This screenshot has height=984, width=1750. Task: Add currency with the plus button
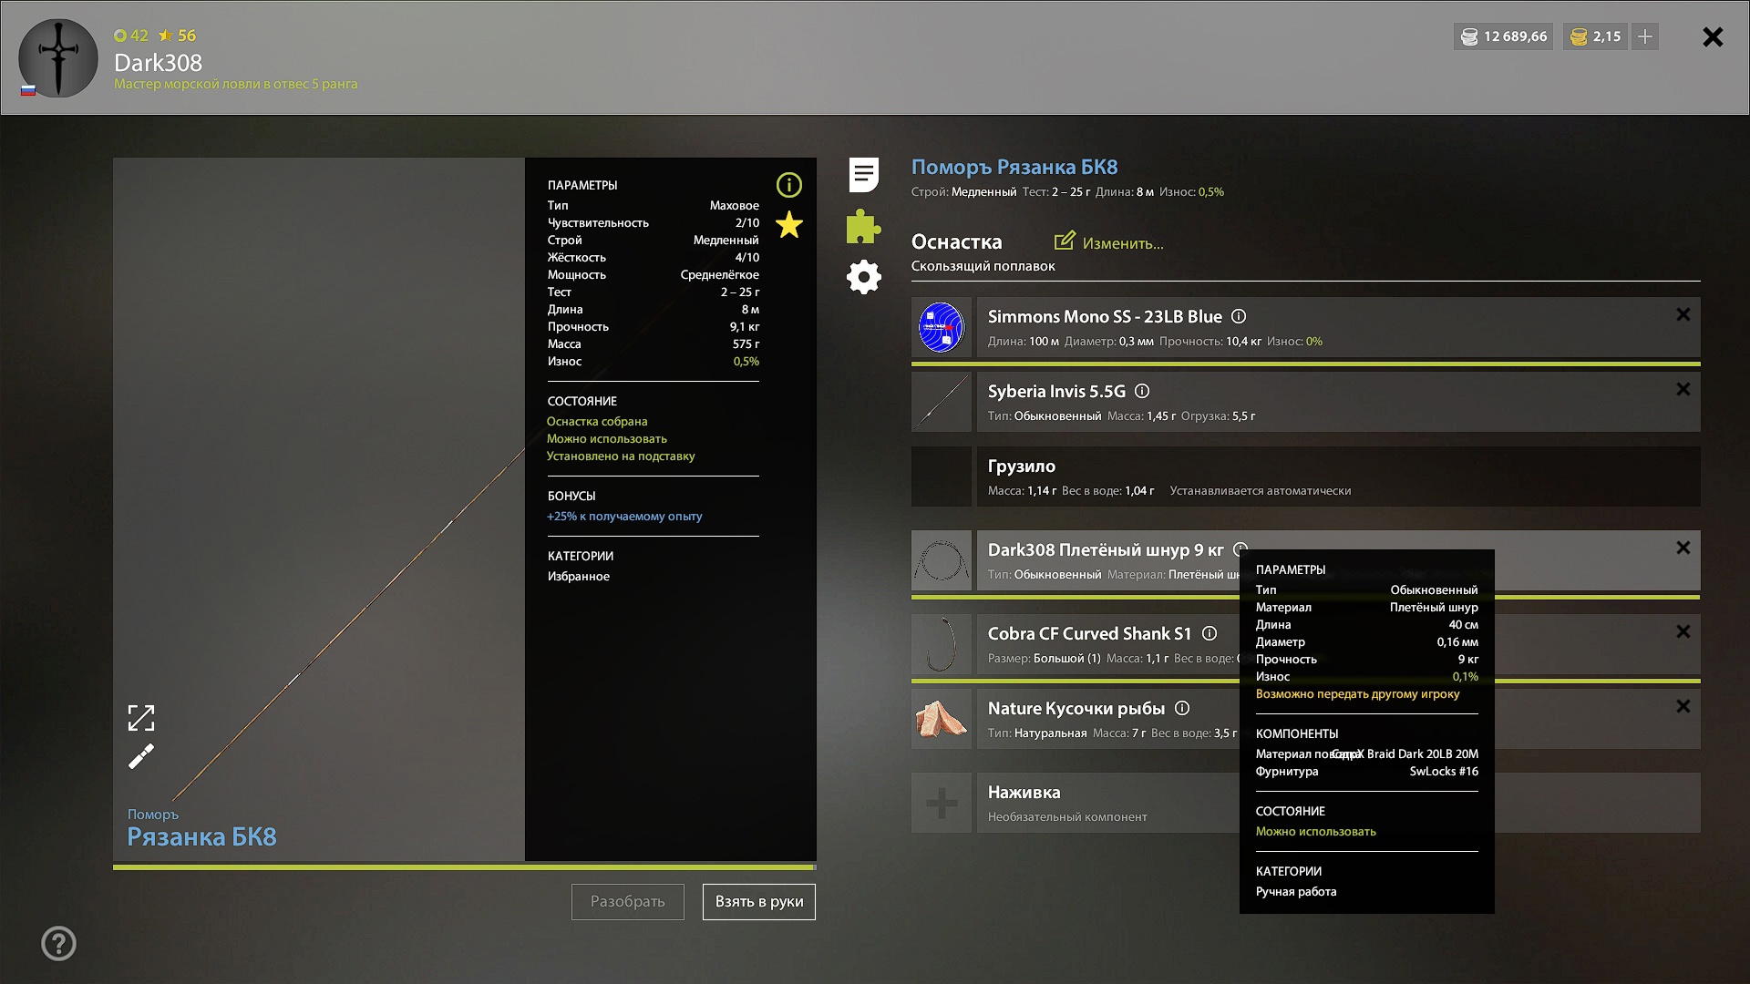pos(1645,36)
